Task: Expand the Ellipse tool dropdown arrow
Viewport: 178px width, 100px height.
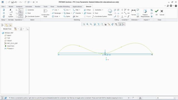Action: [x=71, y=13]
